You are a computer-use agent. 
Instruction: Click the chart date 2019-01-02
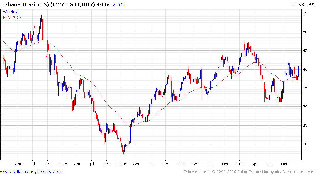click(302, 4)
